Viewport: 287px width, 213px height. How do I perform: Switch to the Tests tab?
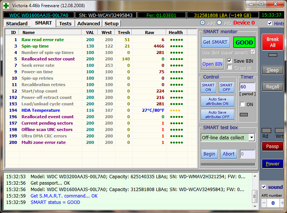coord(65,23)
